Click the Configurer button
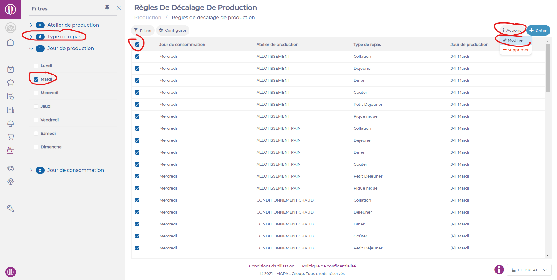 [173, 30]
